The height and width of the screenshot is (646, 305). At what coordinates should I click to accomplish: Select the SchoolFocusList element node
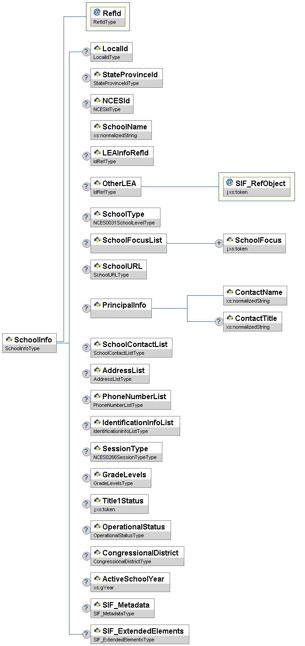pos(128,240)
